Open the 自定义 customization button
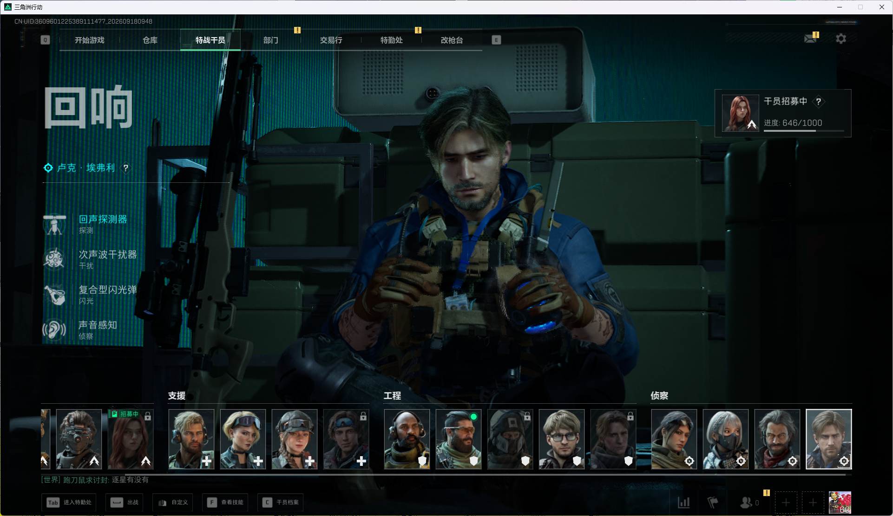 coord(173,503)
